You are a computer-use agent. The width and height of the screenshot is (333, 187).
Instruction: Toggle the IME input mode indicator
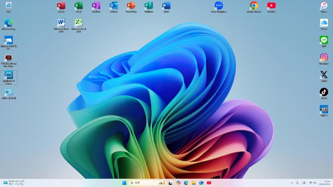click(297, 183)
